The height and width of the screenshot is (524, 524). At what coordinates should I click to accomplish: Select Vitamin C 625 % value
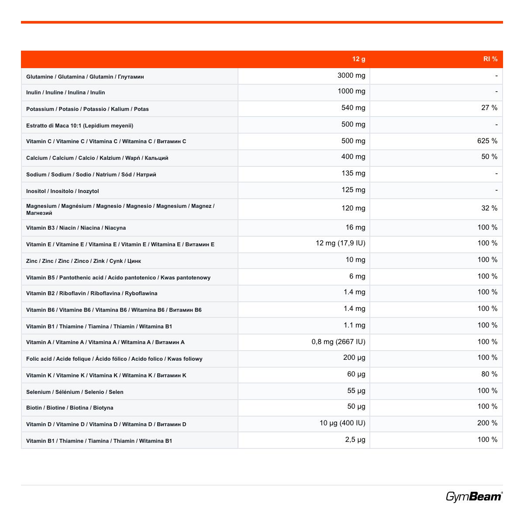(x=487, y=141)
